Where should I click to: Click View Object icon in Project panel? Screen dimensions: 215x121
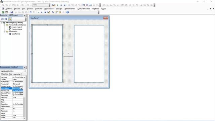tap(6, 19)
